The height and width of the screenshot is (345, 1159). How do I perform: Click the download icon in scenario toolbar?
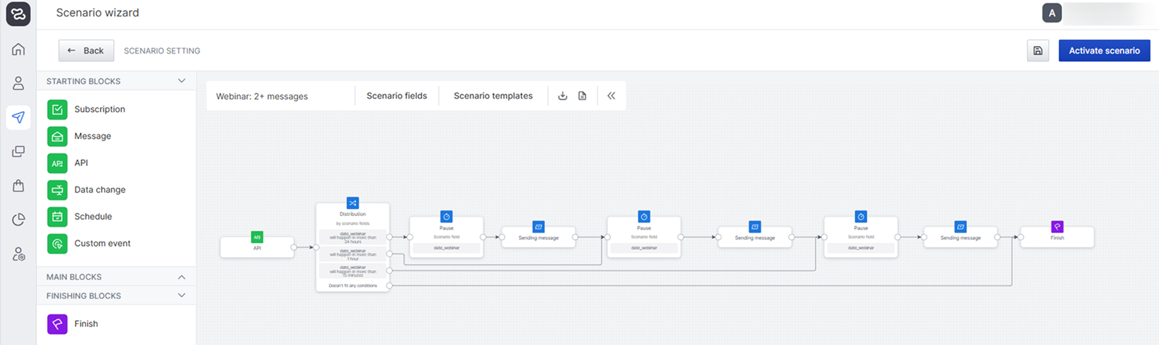[x=562, y=96]
